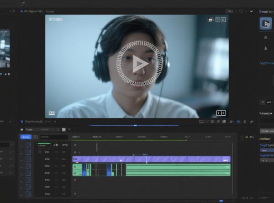The height and width of the screenshot is (203, 274).
Task: Open the chevron dropdown at top right corner
Action: [x=251, y=11]
